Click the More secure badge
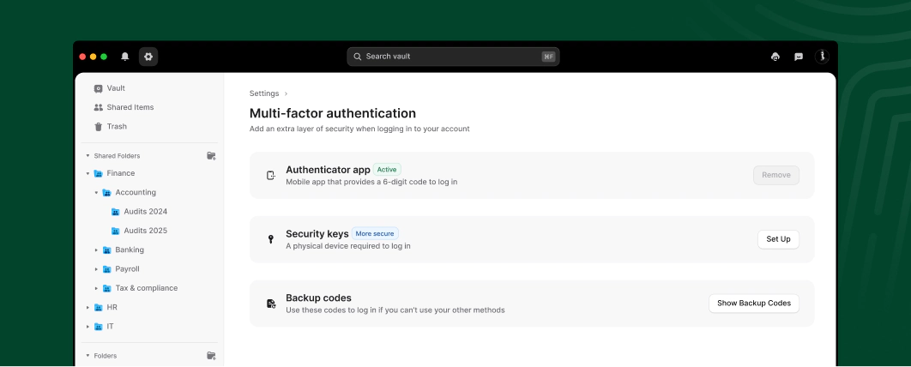Image resolution: width=911 pixels, height=367 pixels. pyautogui.click(x=375, y=233)
